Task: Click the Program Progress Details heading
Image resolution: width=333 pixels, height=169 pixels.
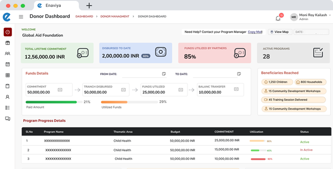Action: coord(44,121)
